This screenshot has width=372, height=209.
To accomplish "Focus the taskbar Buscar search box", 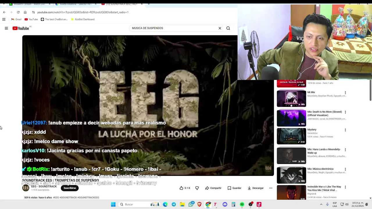I will click(x=139, y=204).
